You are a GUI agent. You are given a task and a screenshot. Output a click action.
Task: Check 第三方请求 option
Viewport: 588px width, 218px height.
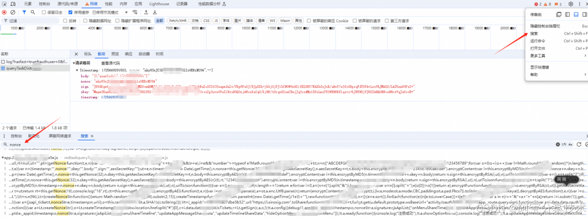click(x=386, y=21)
